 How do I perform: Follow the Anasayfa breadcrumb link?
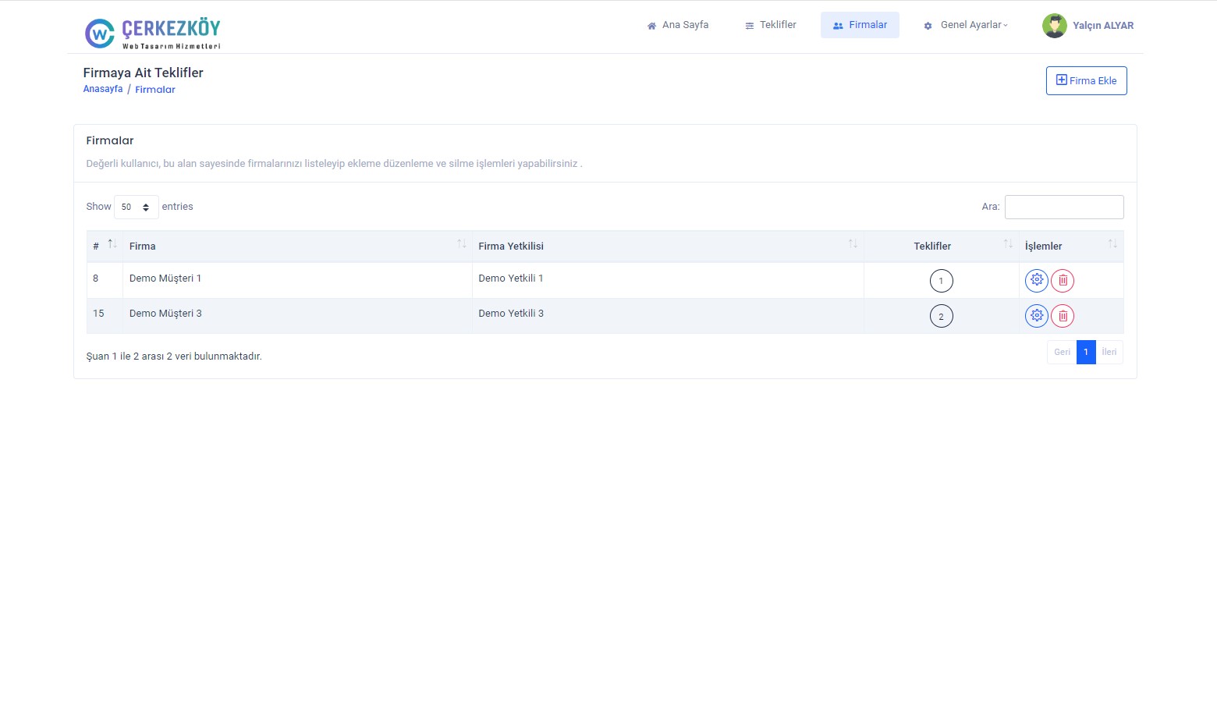point(103,89)
